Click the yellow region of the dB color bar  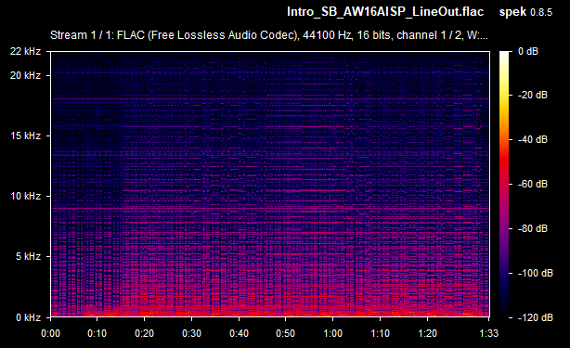pyautogui.click(x=504, y=95)
